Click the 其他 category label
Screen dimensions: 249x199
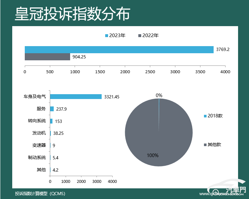tap(41, 170)
